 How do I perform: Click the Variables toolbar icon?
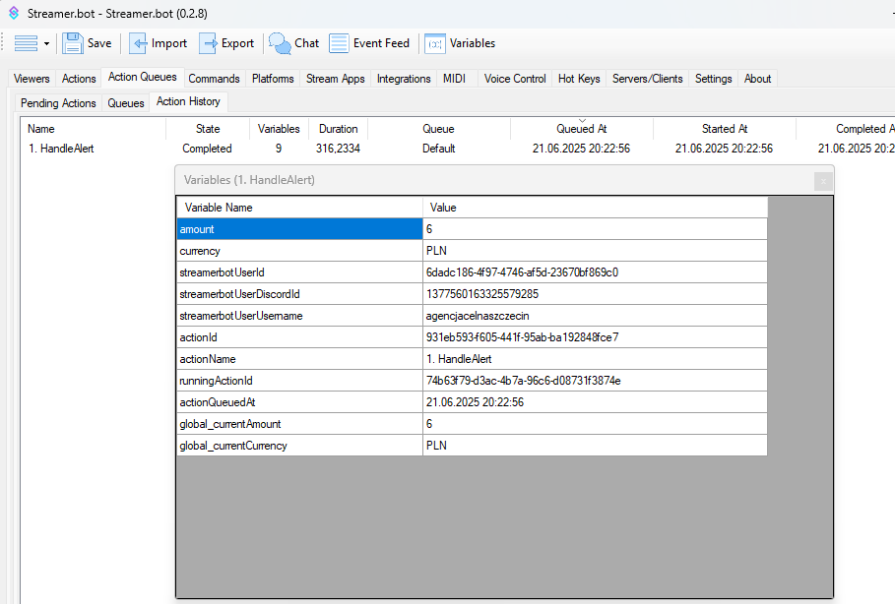click(x=435, y=43)
